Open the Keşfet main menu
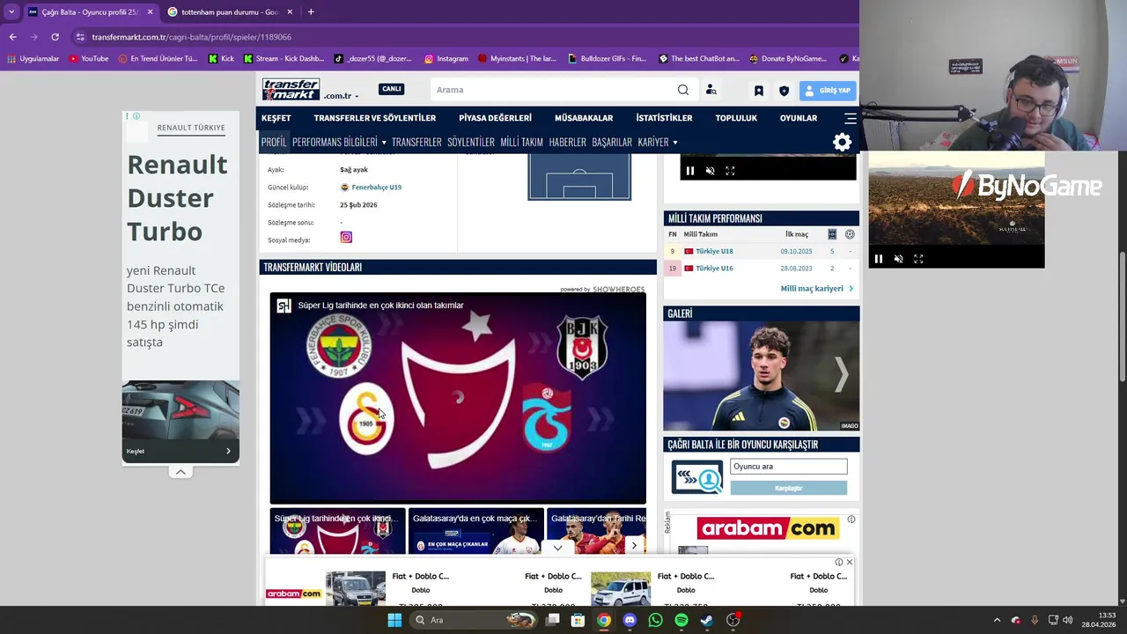The width and height of the screenshot is (1127, 634). click(x=276, y=118)
